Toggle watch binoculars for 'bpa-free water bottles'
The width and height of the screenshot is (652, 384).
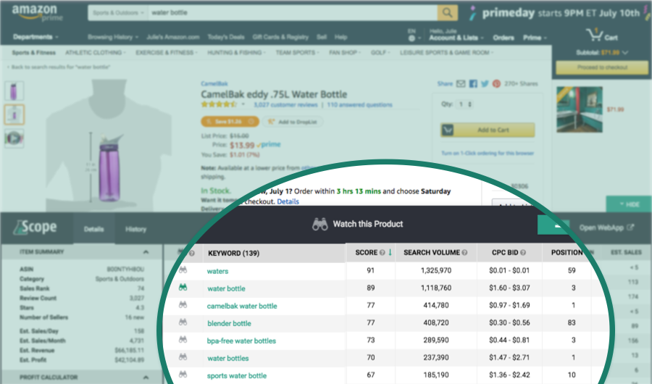[183, 340]
